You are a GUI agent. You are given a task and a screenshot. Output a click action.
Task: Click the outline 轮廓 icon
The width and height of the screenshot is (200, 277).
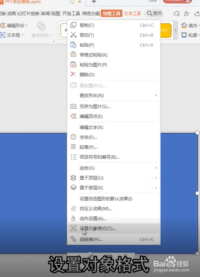coord(184,35)
